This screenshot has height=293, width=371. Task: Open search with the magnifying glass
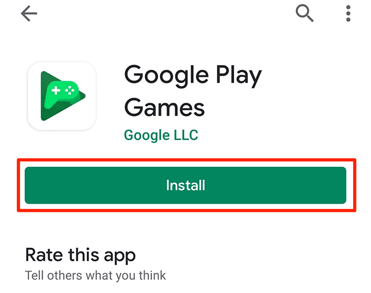[304, 14]
